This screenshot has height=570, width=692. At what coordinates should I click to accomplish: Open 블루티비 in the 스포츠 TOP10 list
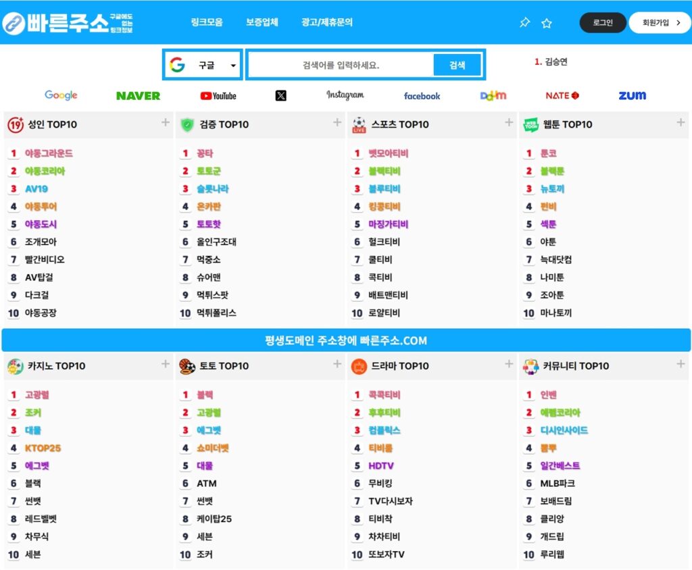click(x=385, y=189)
